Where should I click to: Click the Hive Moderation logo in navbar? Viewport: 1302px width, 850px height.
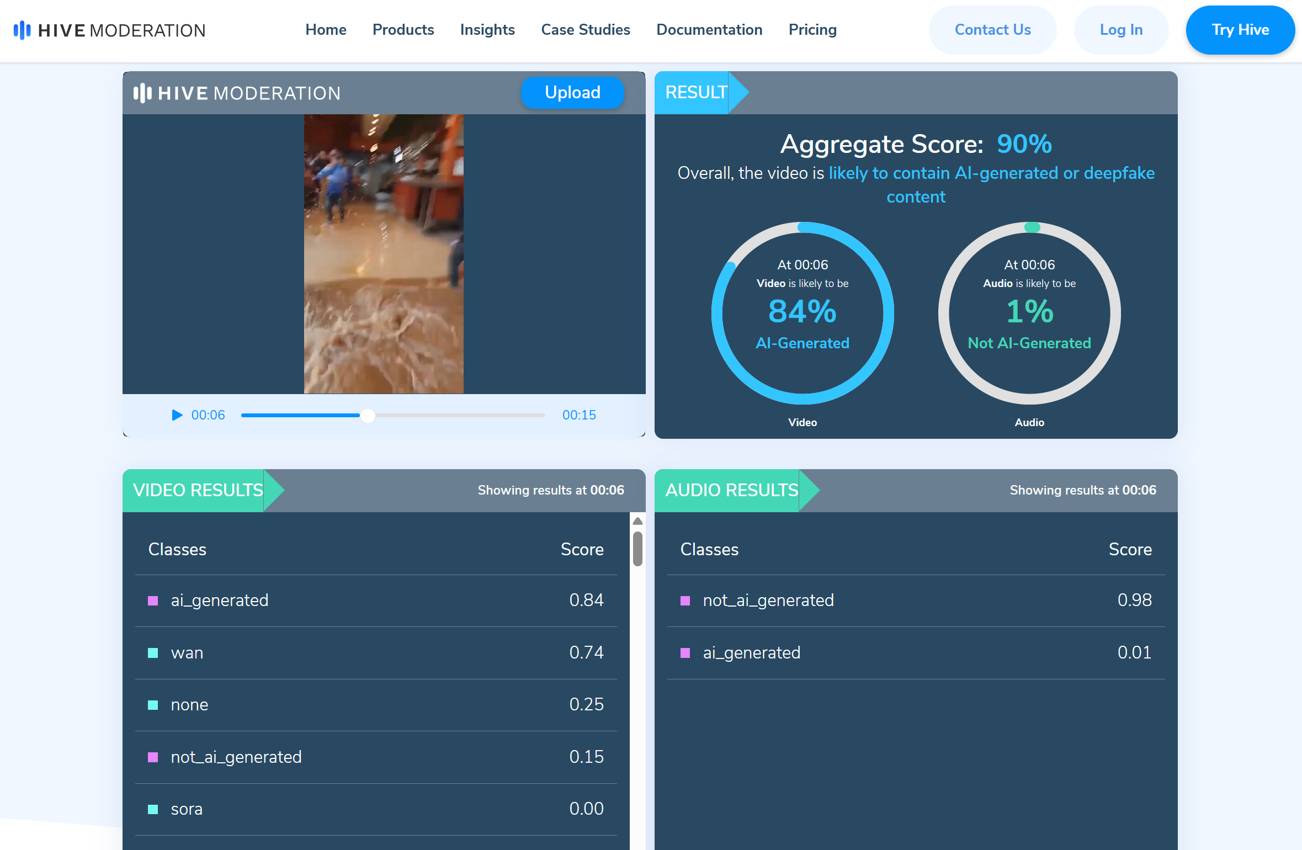pos(109,30)
